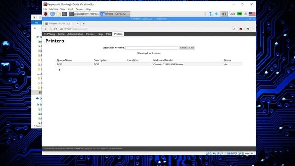Screen dimensions: 295x166
Task: Open a new Chromium tab
Action: [84, 24]
